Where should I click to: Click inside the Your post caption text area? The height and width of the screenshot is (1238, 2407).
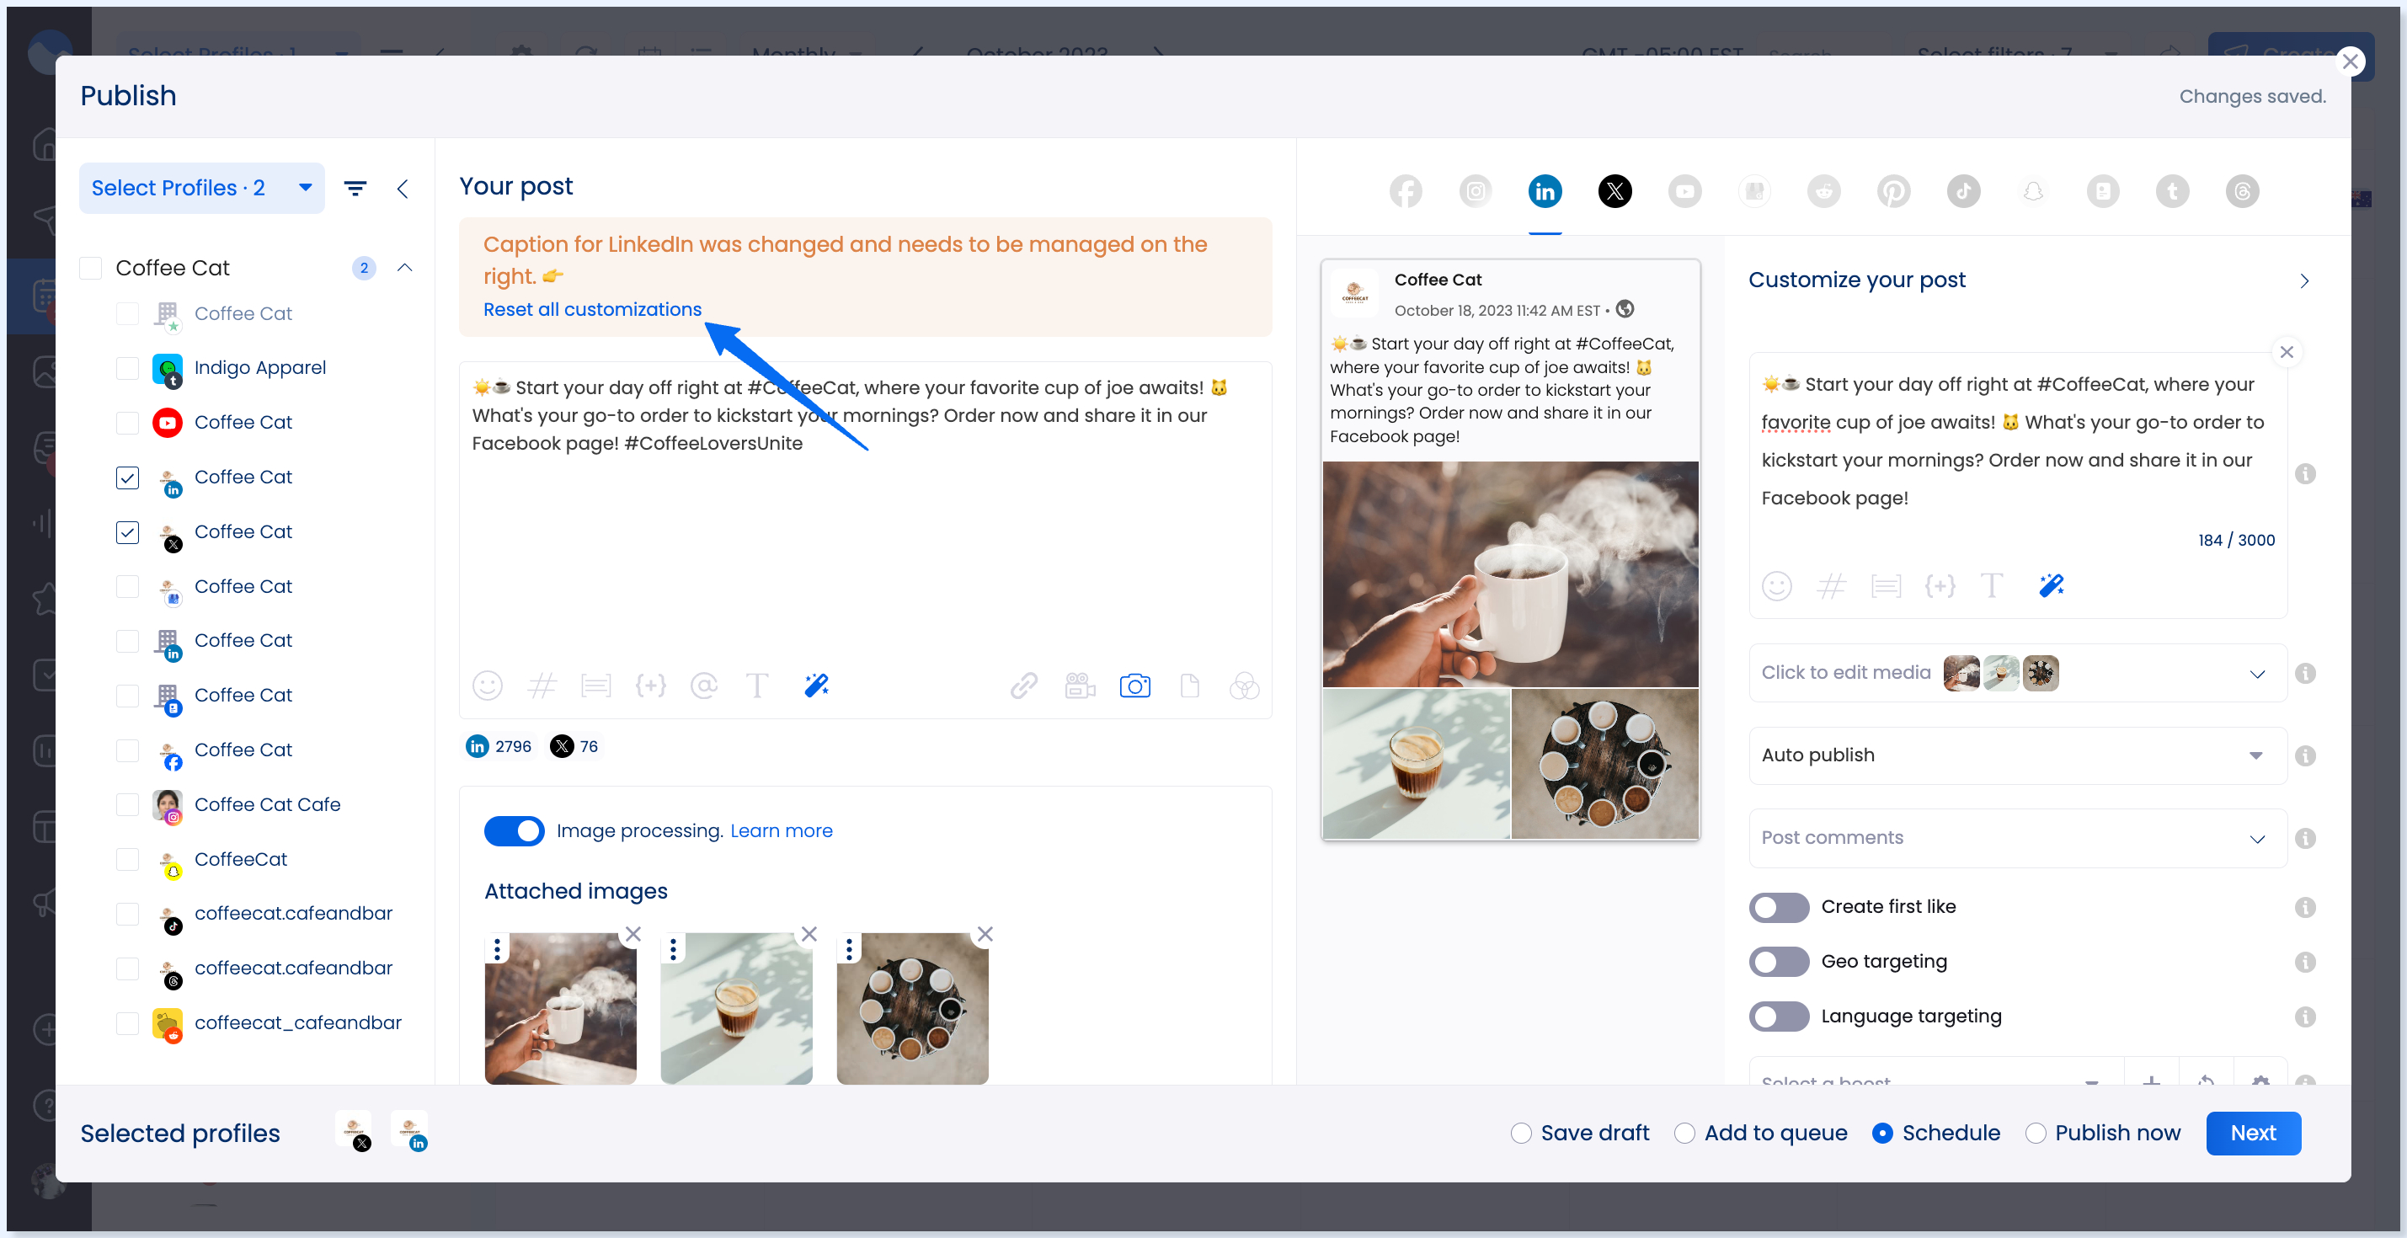tap(865, 514)
